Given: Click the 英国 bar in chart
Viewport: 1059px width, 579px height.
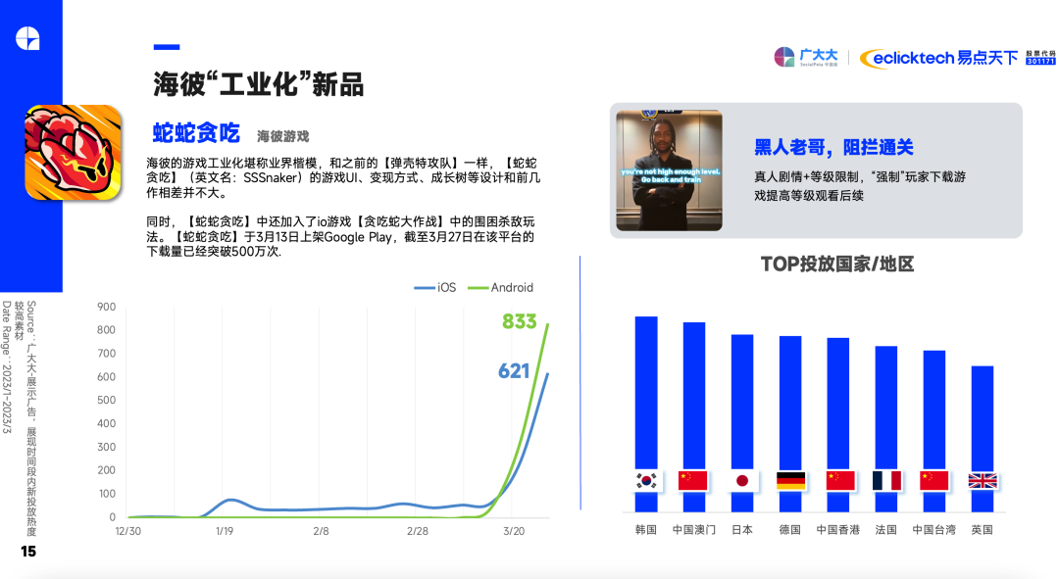Looking at the screenshot, I should click(x=982, y=439).
